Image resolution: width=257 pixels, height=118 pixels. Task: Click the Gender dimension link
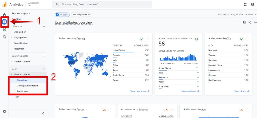[x=81, y=109]
